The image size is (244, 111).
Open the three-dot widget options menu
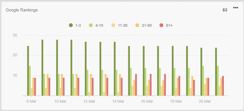[x=235, y=8]
